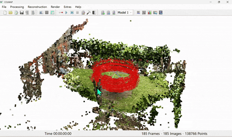The width and height of the screenshot is (232, 137).
Task: Open Model statistics chart icon
Action: coord(150,13)
